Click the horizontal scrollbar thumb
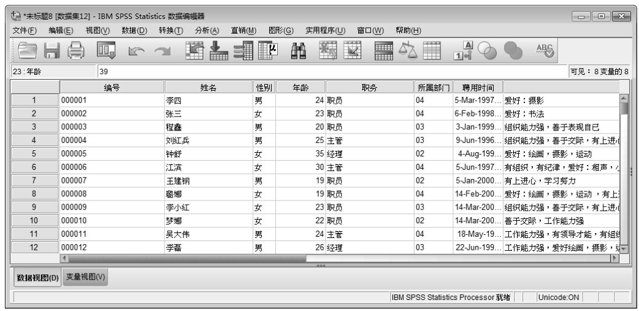The height and width of the screenshot is (311, 639). pyautogui.click(x=187, y=259)
